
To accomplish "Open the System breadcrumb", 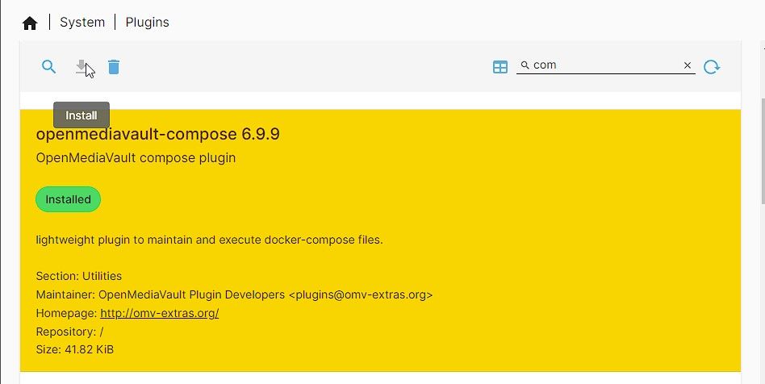I will click(82, 23).
